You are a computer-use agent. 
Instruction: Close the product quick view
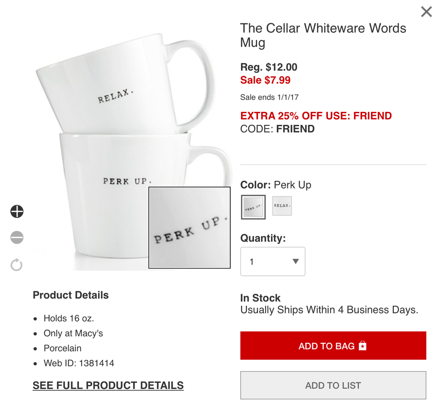coord(426,12)
